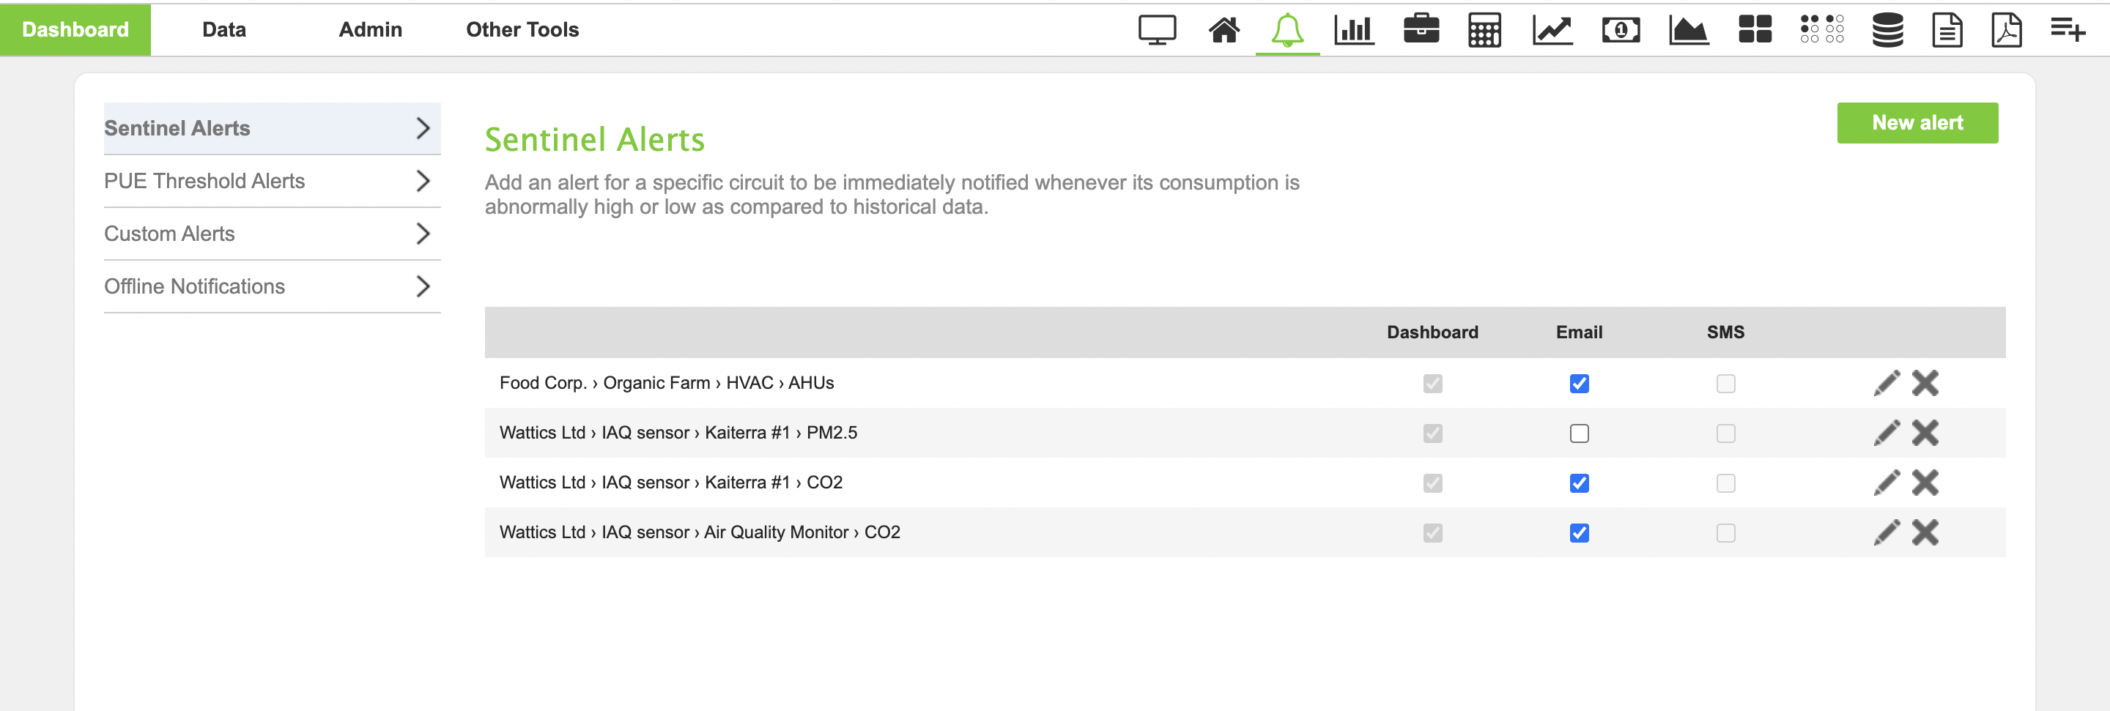Click the New alert button
2110x711 pixels.
click(1917, 123)
